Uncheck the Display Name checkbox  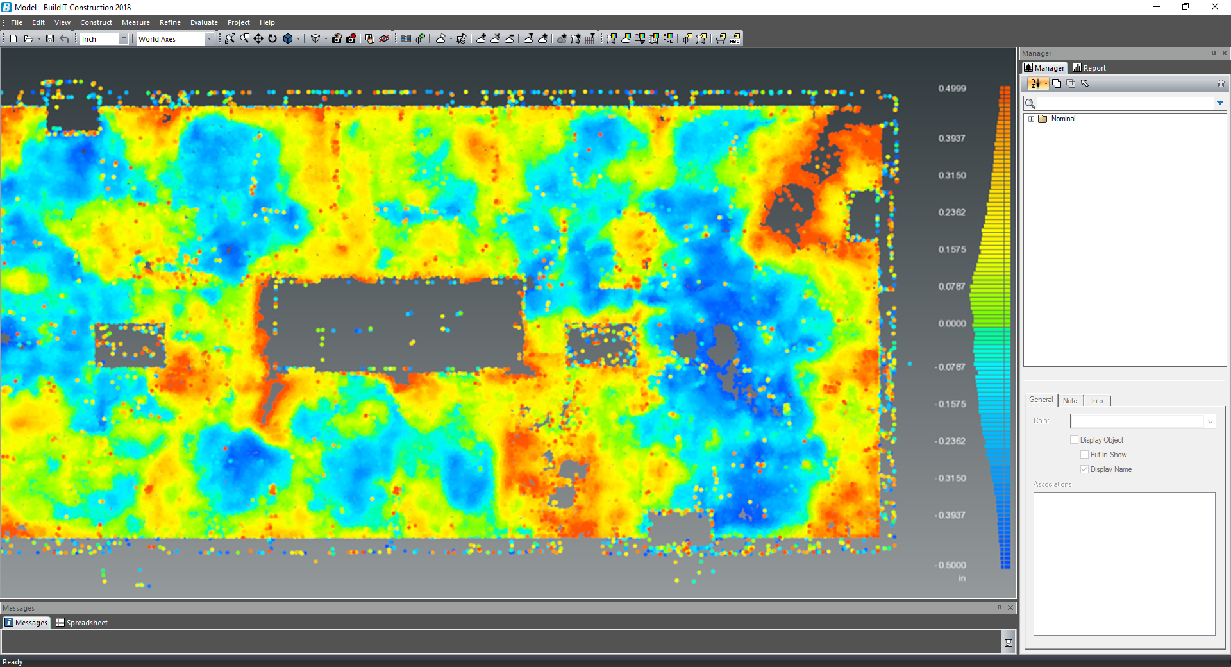point(1085,469)
